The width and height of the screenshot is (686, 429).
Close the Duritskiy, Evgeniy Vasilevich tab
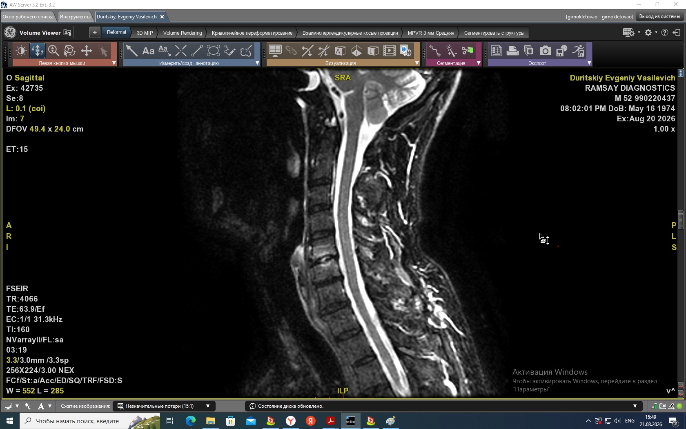tap(162, 17)
